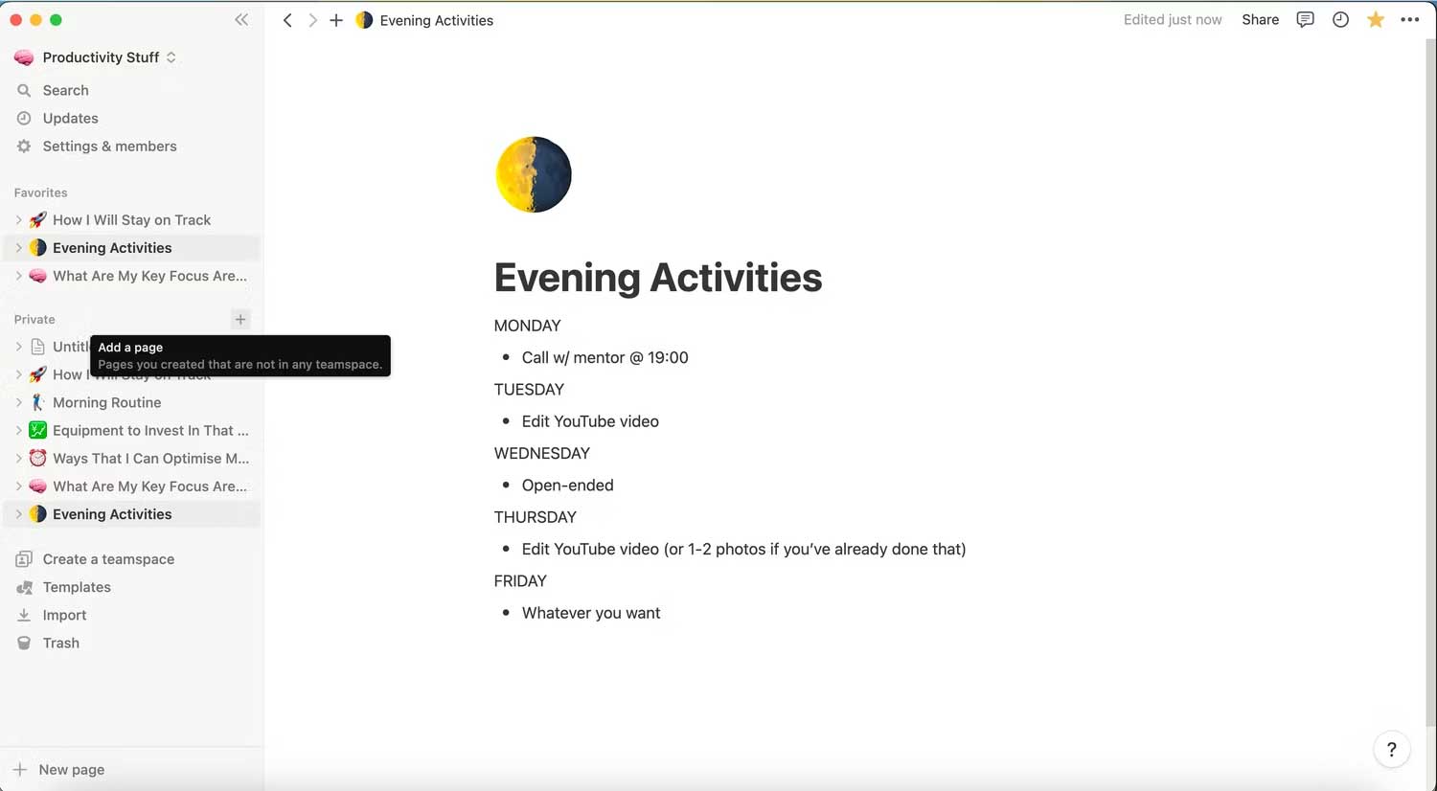The width and height of the screenshot is (1437, 791).
Task: Click the Create a teamspace icon
Action: click(x=24, y=558)
